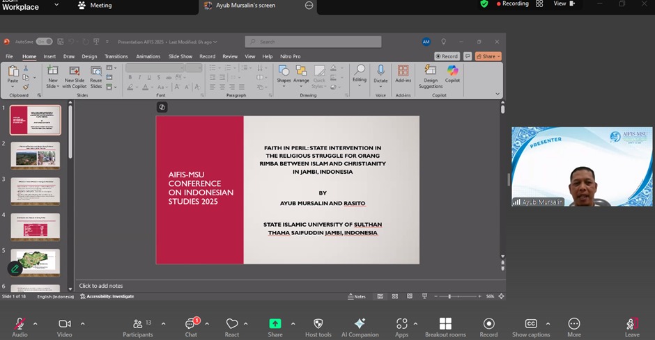Open the View dropdown at top of Zoom
This screenshot has height=340, width=655.
coord(563,4)
